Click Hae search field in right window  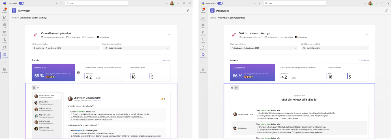coord(295,3)
